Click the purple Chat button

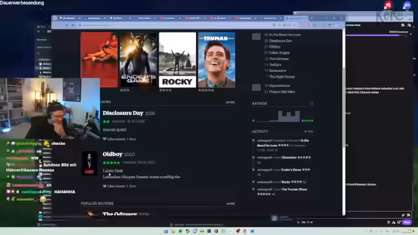pos(407,222)
